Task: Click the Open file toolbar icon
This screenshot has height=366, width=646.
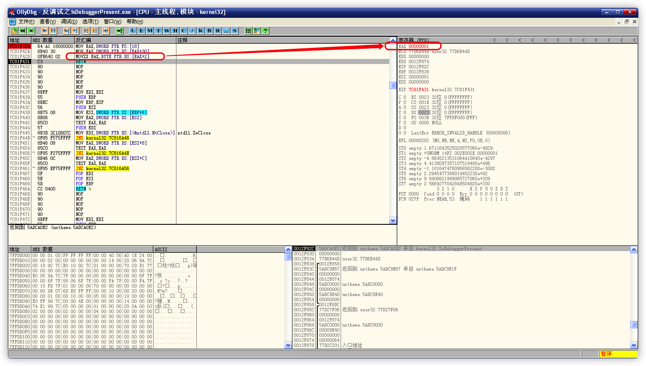Action: (14, 31)
